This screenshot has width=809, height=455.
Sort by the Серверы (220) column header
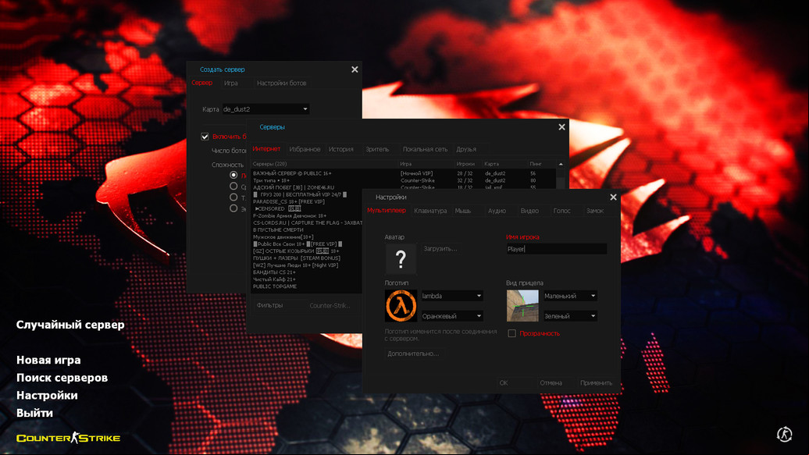[x=325, y=164]
